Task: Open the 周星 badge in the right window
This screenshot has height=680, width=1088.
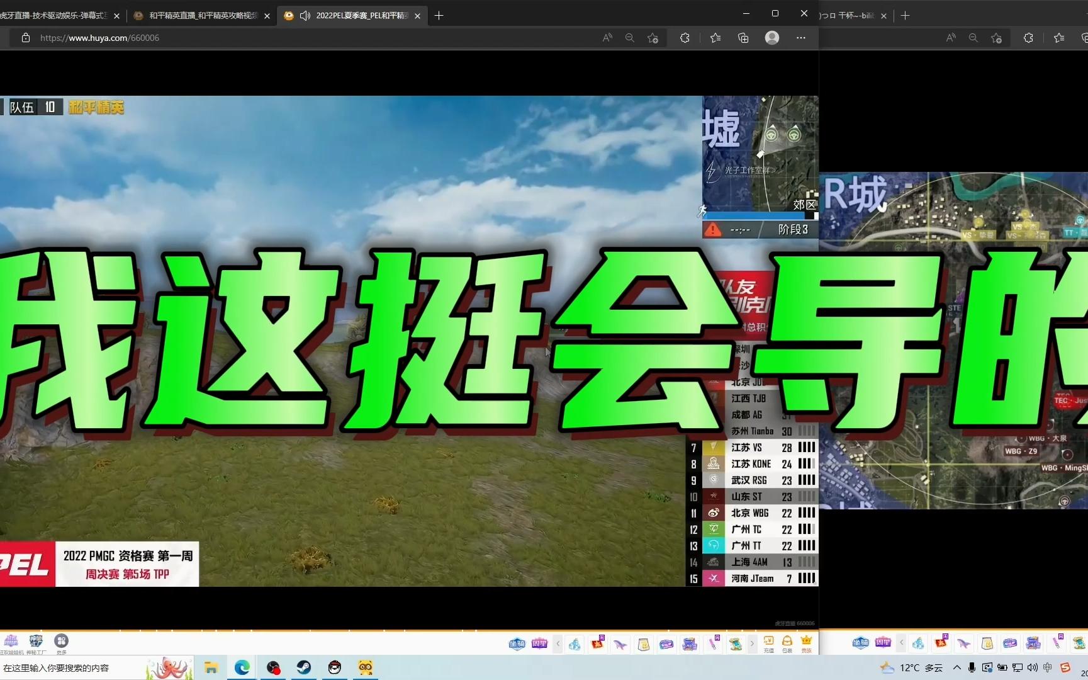Action: 883,643
